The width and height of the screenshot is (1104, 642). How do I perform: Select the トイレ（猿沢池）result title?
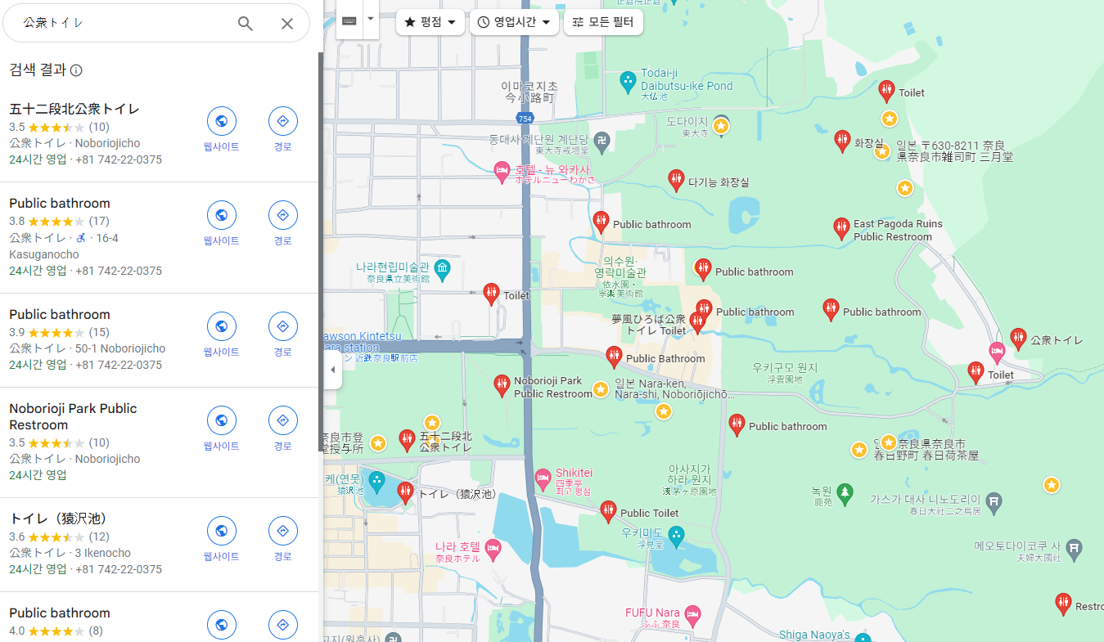58,519
